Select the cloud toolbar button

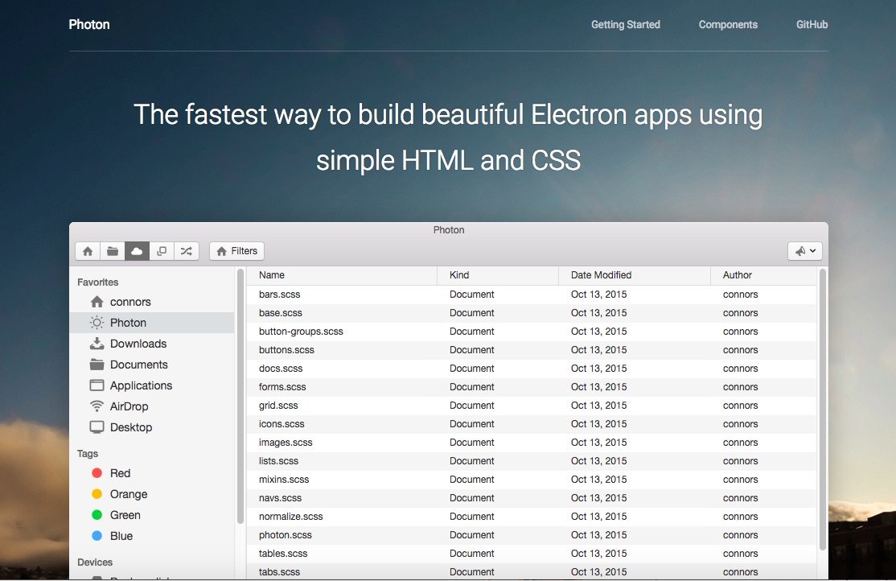[138, 251]
